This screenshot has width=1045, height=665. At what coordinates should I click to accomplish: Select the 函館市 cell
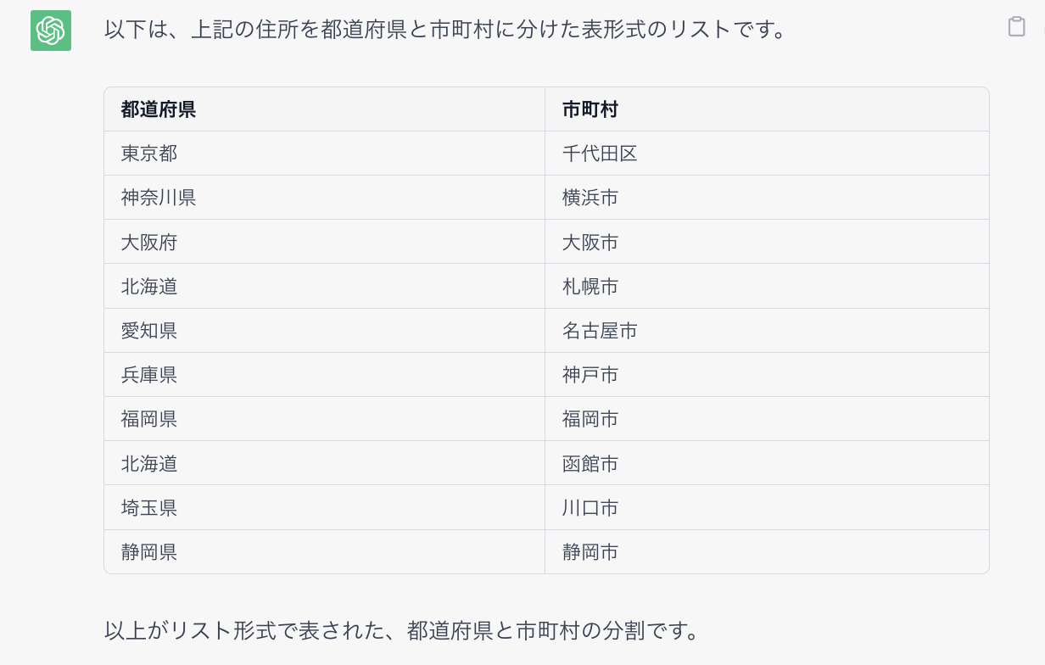click(767, 463)
